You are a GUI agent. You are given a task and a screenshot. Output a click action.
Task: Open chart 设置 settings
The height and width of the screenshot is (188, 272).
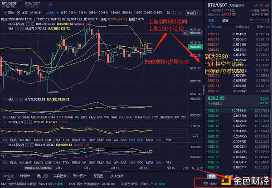click(x=22, y=13)
